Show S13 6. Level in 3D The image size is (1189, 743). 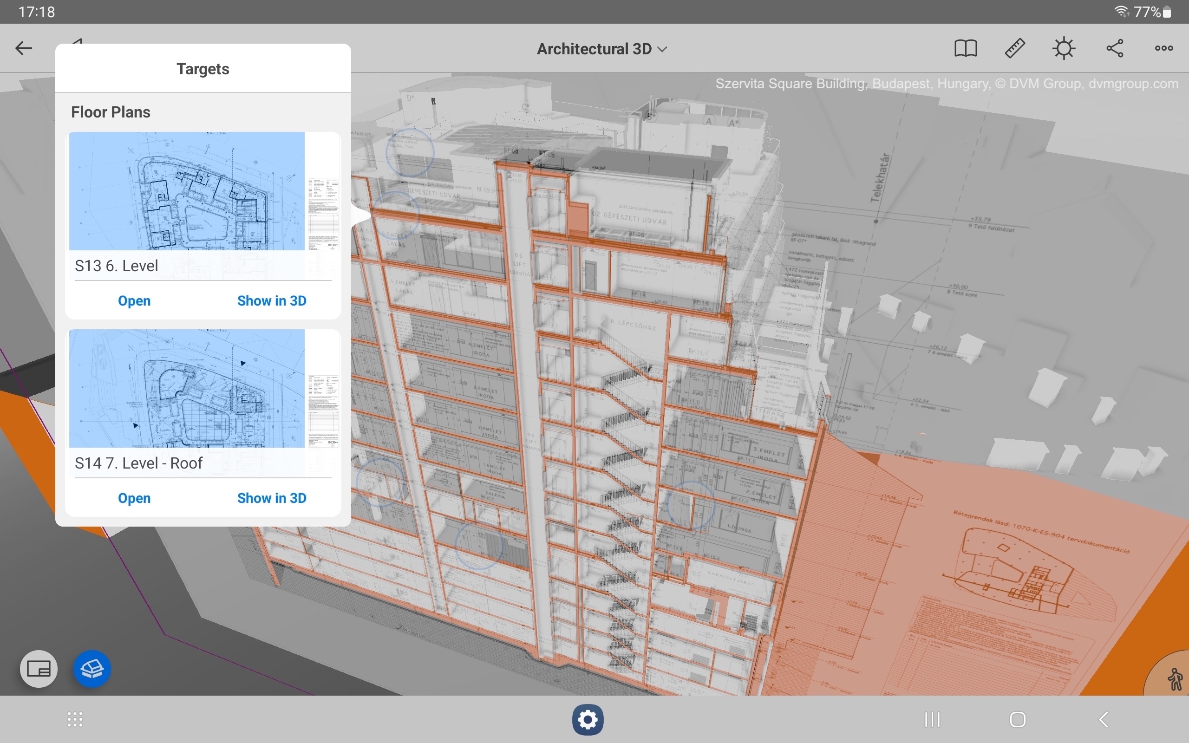(x=272, y=301)
